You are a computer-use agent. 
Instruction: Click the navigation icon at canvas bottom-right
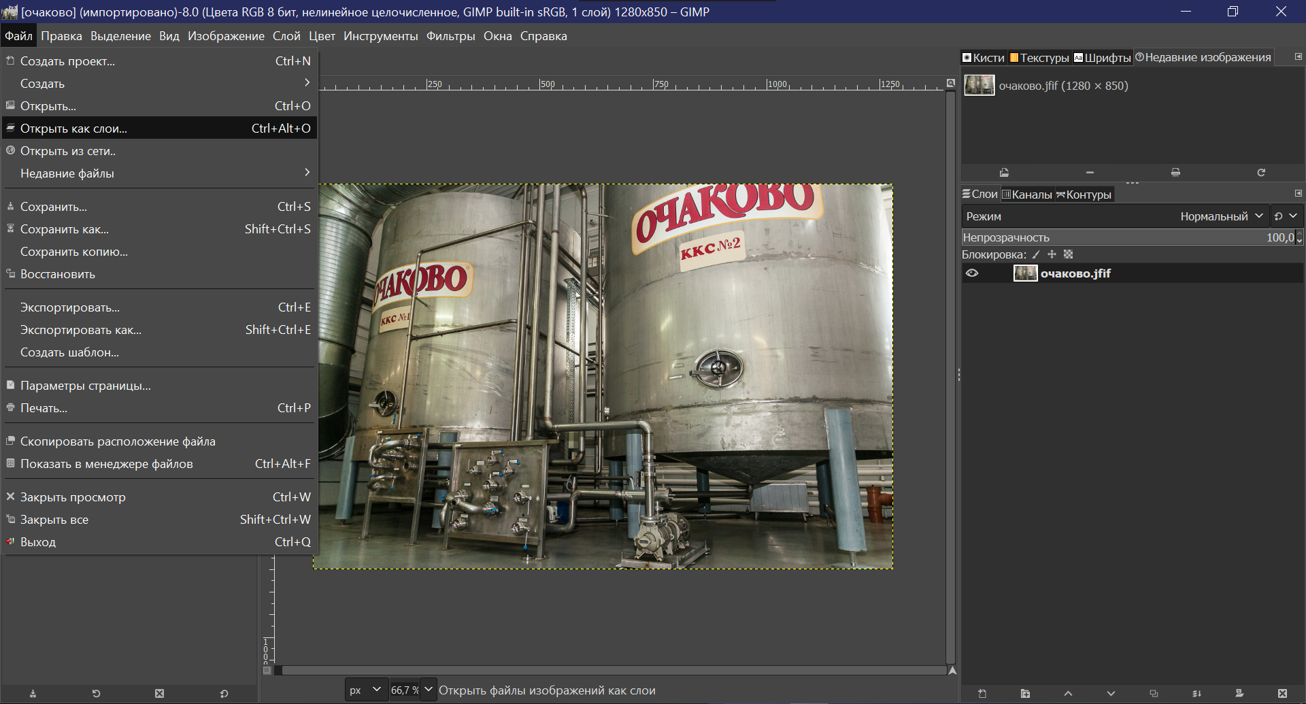coord(952,671)
